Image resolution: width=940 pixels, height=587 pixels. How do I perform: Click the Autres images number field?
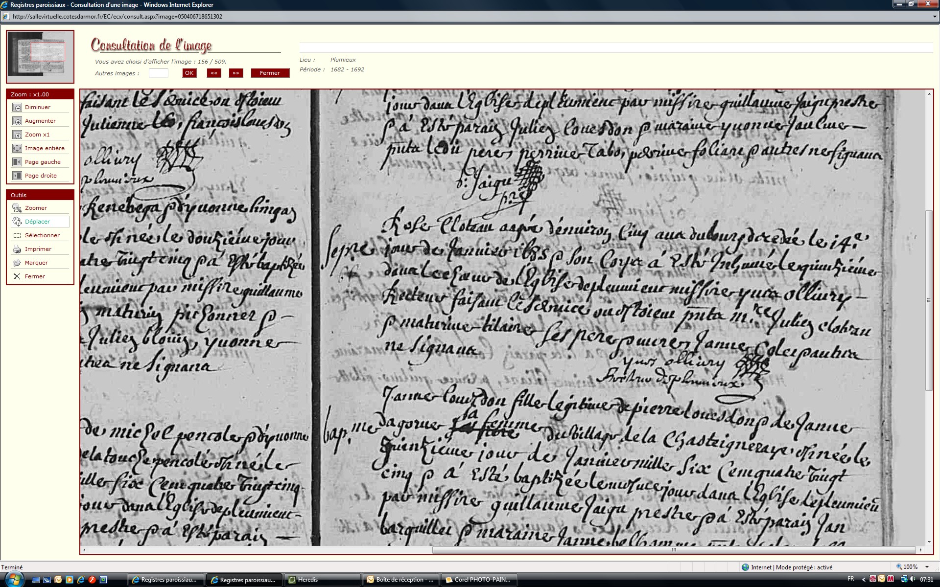(159, 73)
